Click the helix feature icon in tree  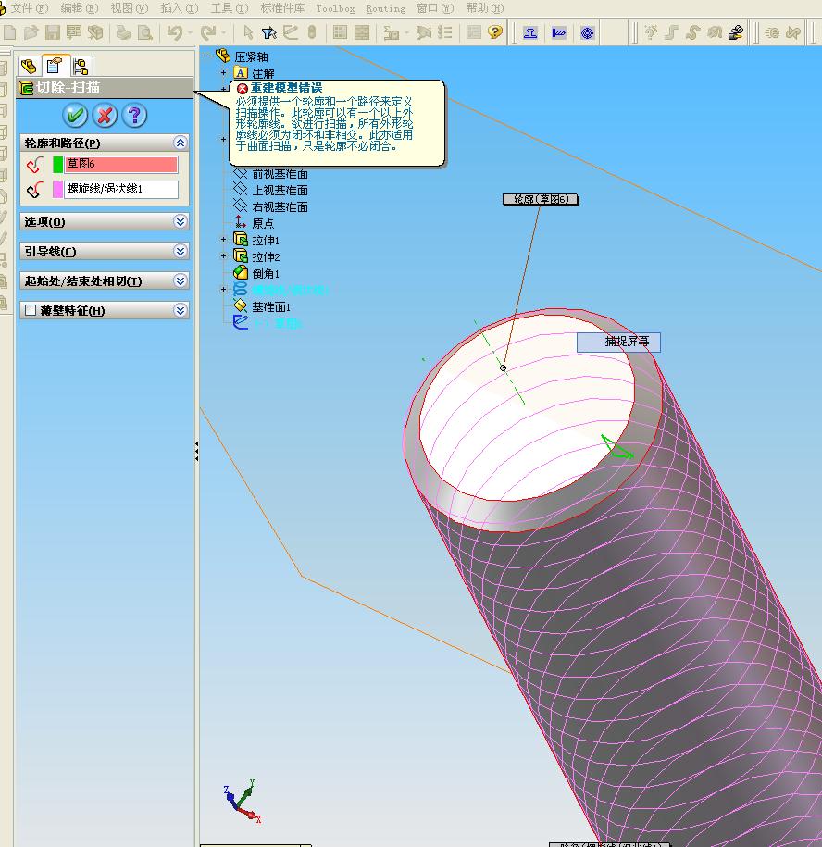click(x=241, y=290)
